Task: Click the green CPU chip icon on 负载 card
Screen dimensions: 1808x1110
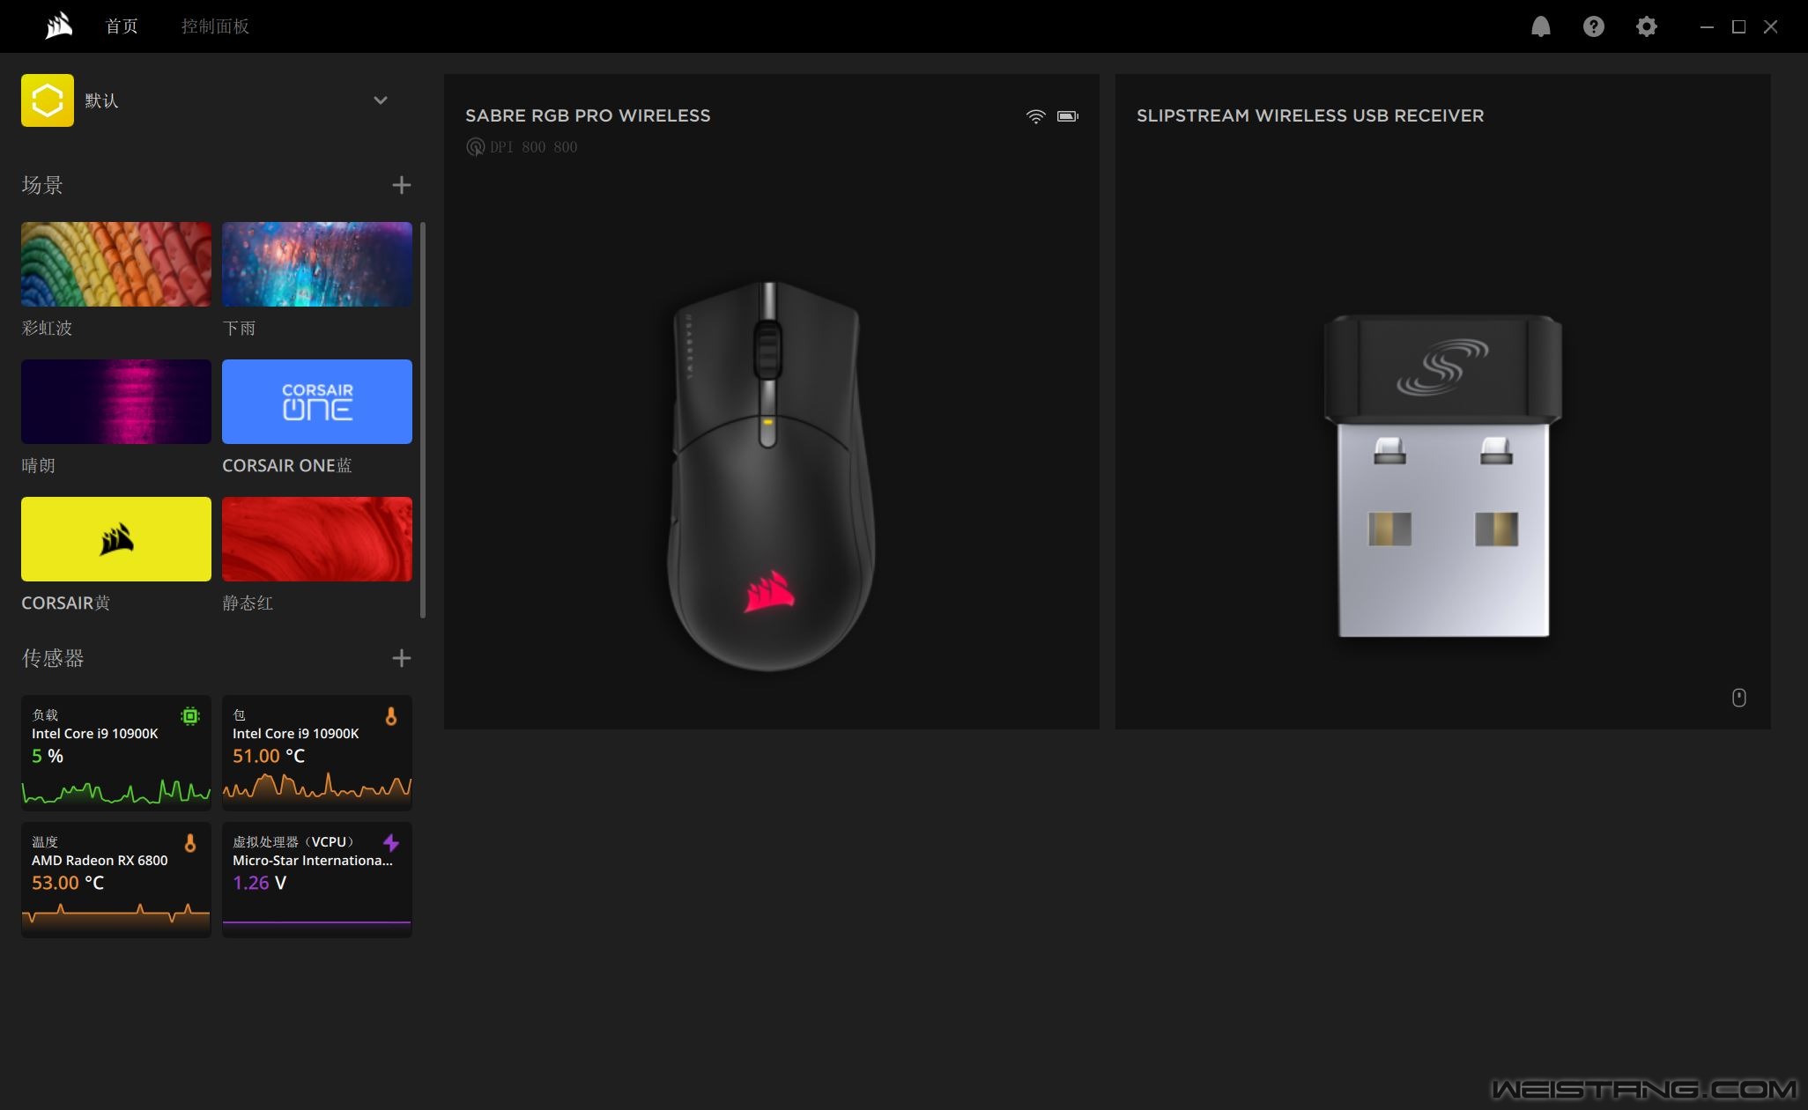Action: click(x=189, y=716)
